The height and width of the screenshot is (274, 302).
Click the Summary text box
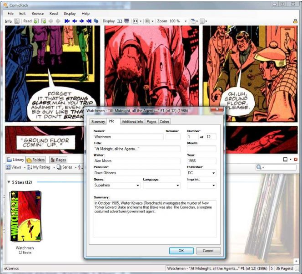(155, 219)
